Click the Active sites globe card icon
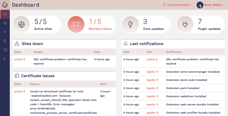The width and height of the screenshot is (228, 116). [x=21, y=24]
